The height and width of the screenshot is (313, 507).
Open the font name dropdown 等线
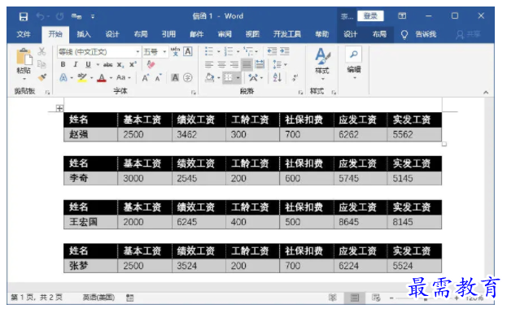coord(138,52)
